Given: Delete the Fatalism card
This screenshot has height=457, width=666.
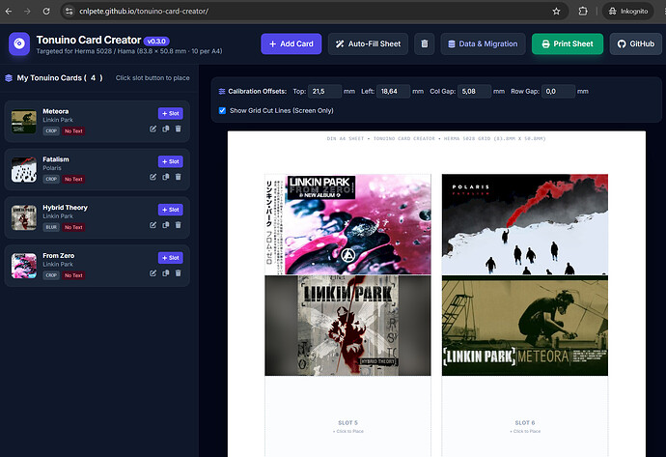Looking at the screenshot, I should (179, 177).
